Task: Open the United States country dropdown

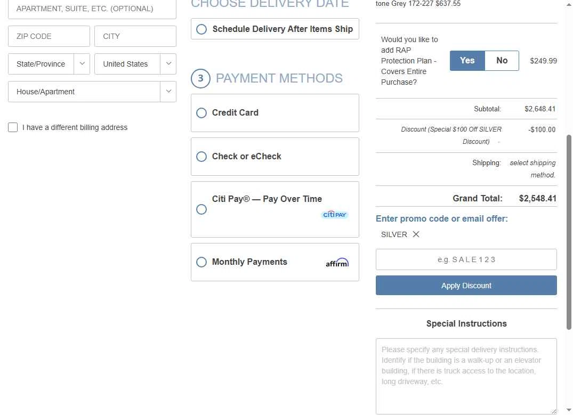Action: point(135,64)
